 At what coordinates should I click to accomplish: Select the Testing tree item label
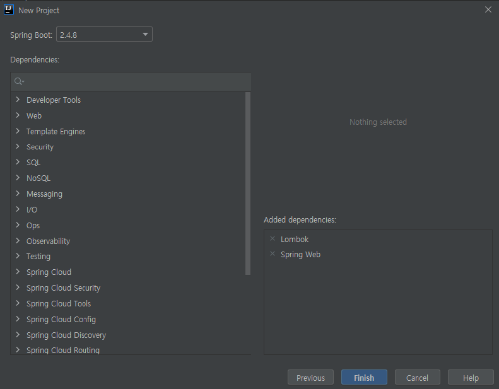coord(38,257)
